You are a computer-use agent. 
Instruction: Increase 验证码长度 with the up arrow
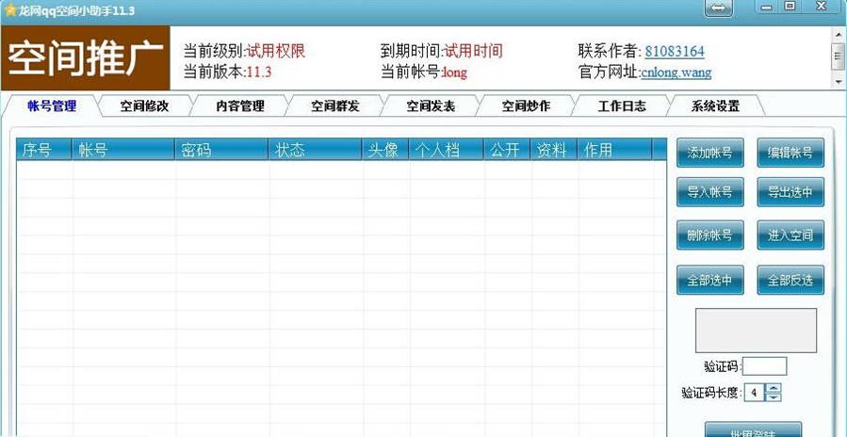pyautogui.click(x=774, y=388)
